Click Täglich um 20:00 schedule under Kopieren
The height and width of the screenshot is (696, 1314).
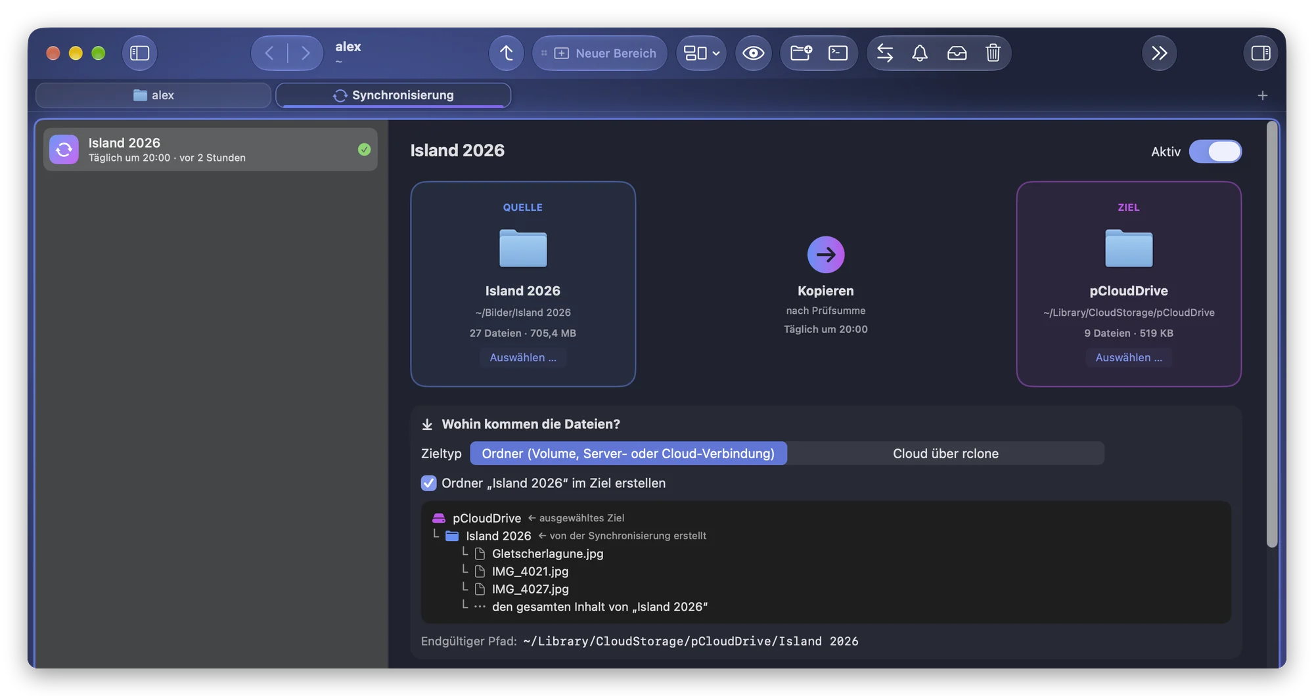tap(826, 329)
